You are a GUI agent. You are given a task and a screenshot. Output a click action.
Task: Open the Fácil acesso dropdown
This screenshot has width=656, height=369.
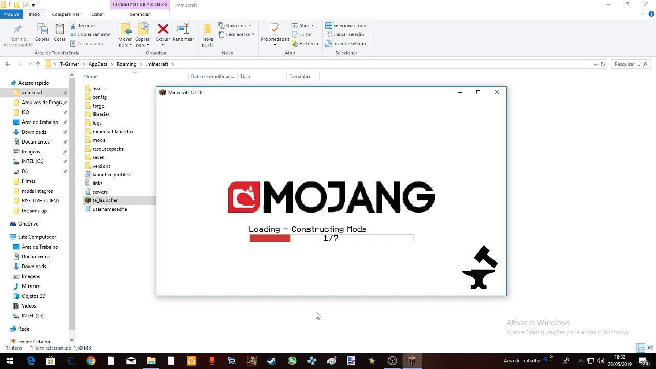pos(236,34)
